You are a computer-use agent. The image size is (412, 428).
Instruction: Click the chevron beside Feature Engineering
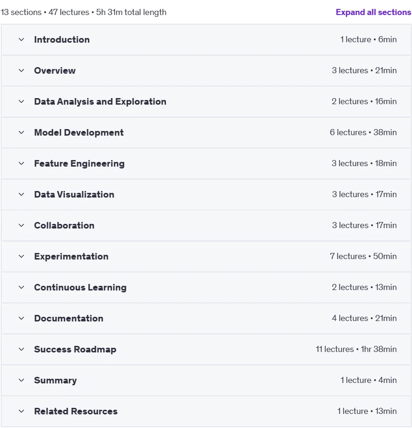[21, 163]
